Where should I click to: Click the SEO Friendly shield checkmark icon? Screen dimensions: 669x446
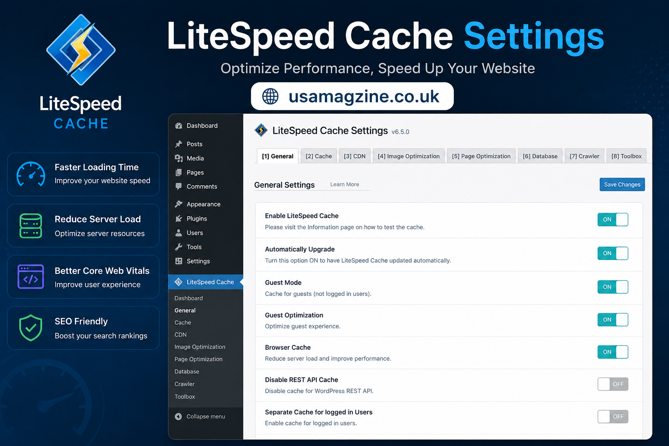pyautogui.click(x=31, y=328)
